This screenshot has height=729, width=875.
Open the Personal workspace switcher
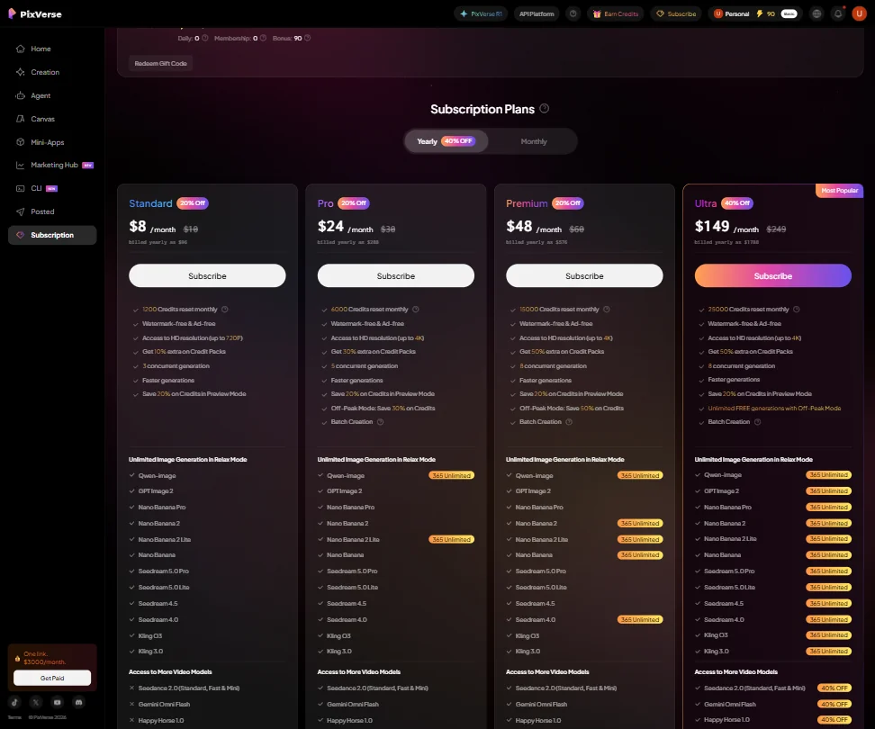tap(732, 13)
